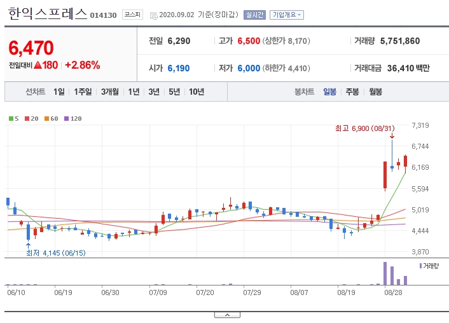Viewport: 449px width, 323px height.
Task: Click the 시가 value 6,190
Action: pos(179,68)
